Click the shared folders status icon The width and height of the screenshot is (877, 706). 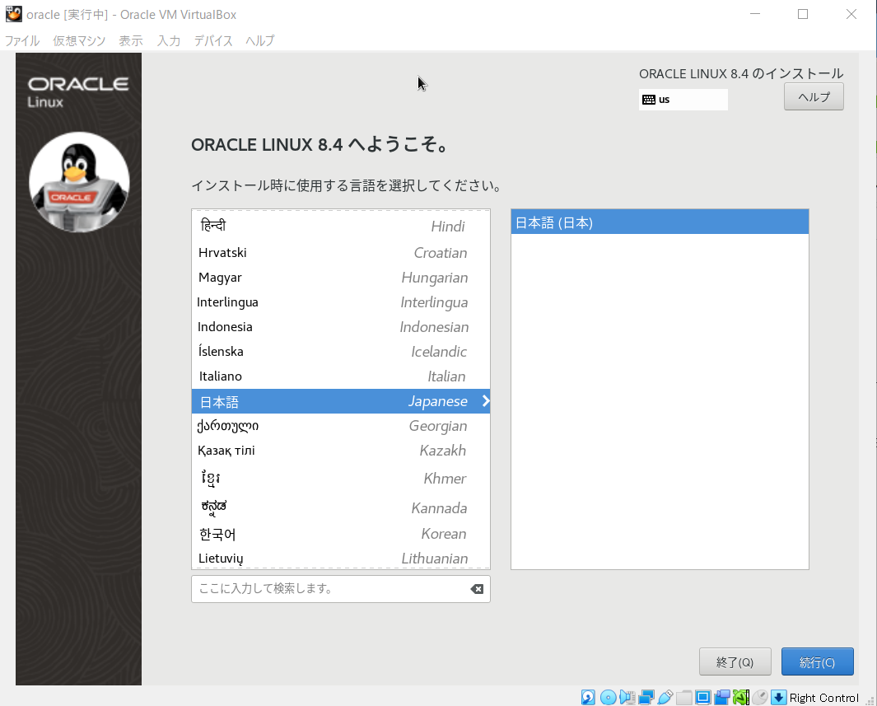coord(685,697)
